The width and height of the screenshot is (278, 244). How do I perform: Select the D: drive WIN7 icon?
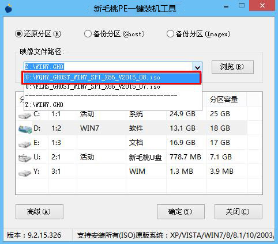click(x=25, y=129)
